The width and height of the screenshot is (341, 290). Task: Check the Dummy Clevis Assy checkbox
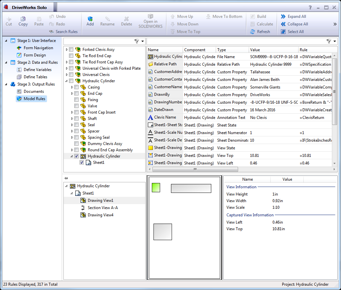tap(76, 144)
